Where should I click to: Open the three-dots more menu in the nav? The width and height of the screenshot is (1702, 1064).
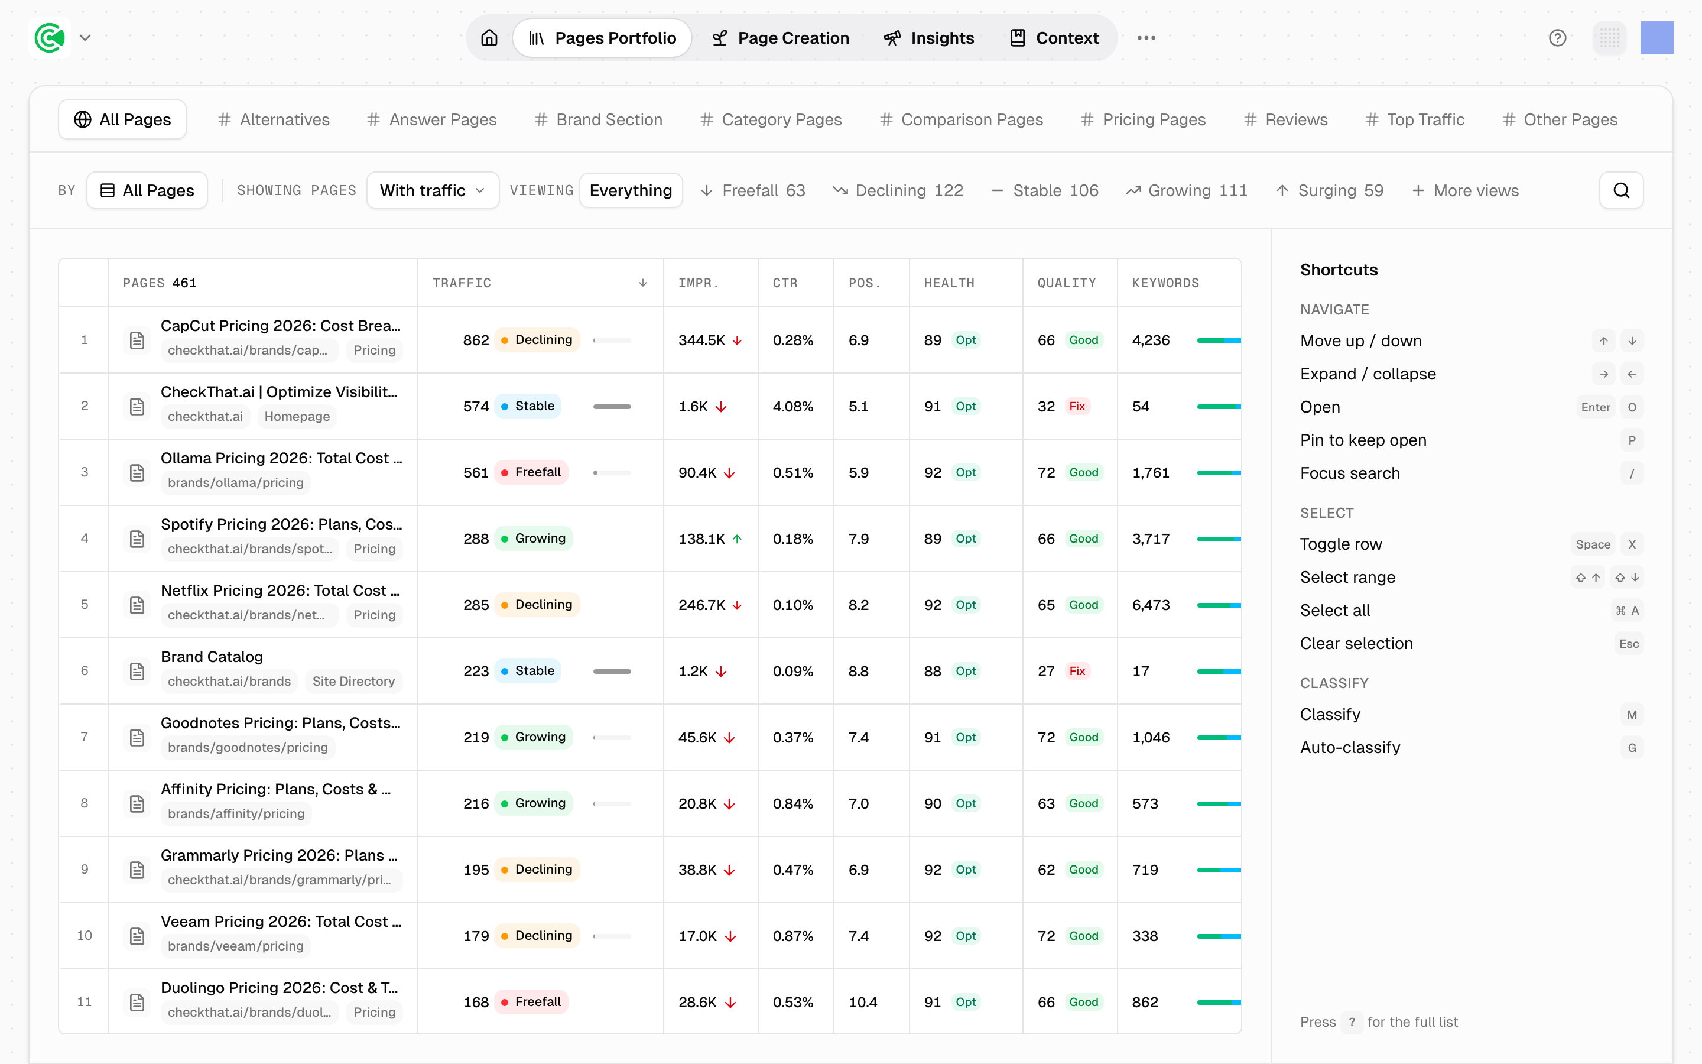point(1146,38)
